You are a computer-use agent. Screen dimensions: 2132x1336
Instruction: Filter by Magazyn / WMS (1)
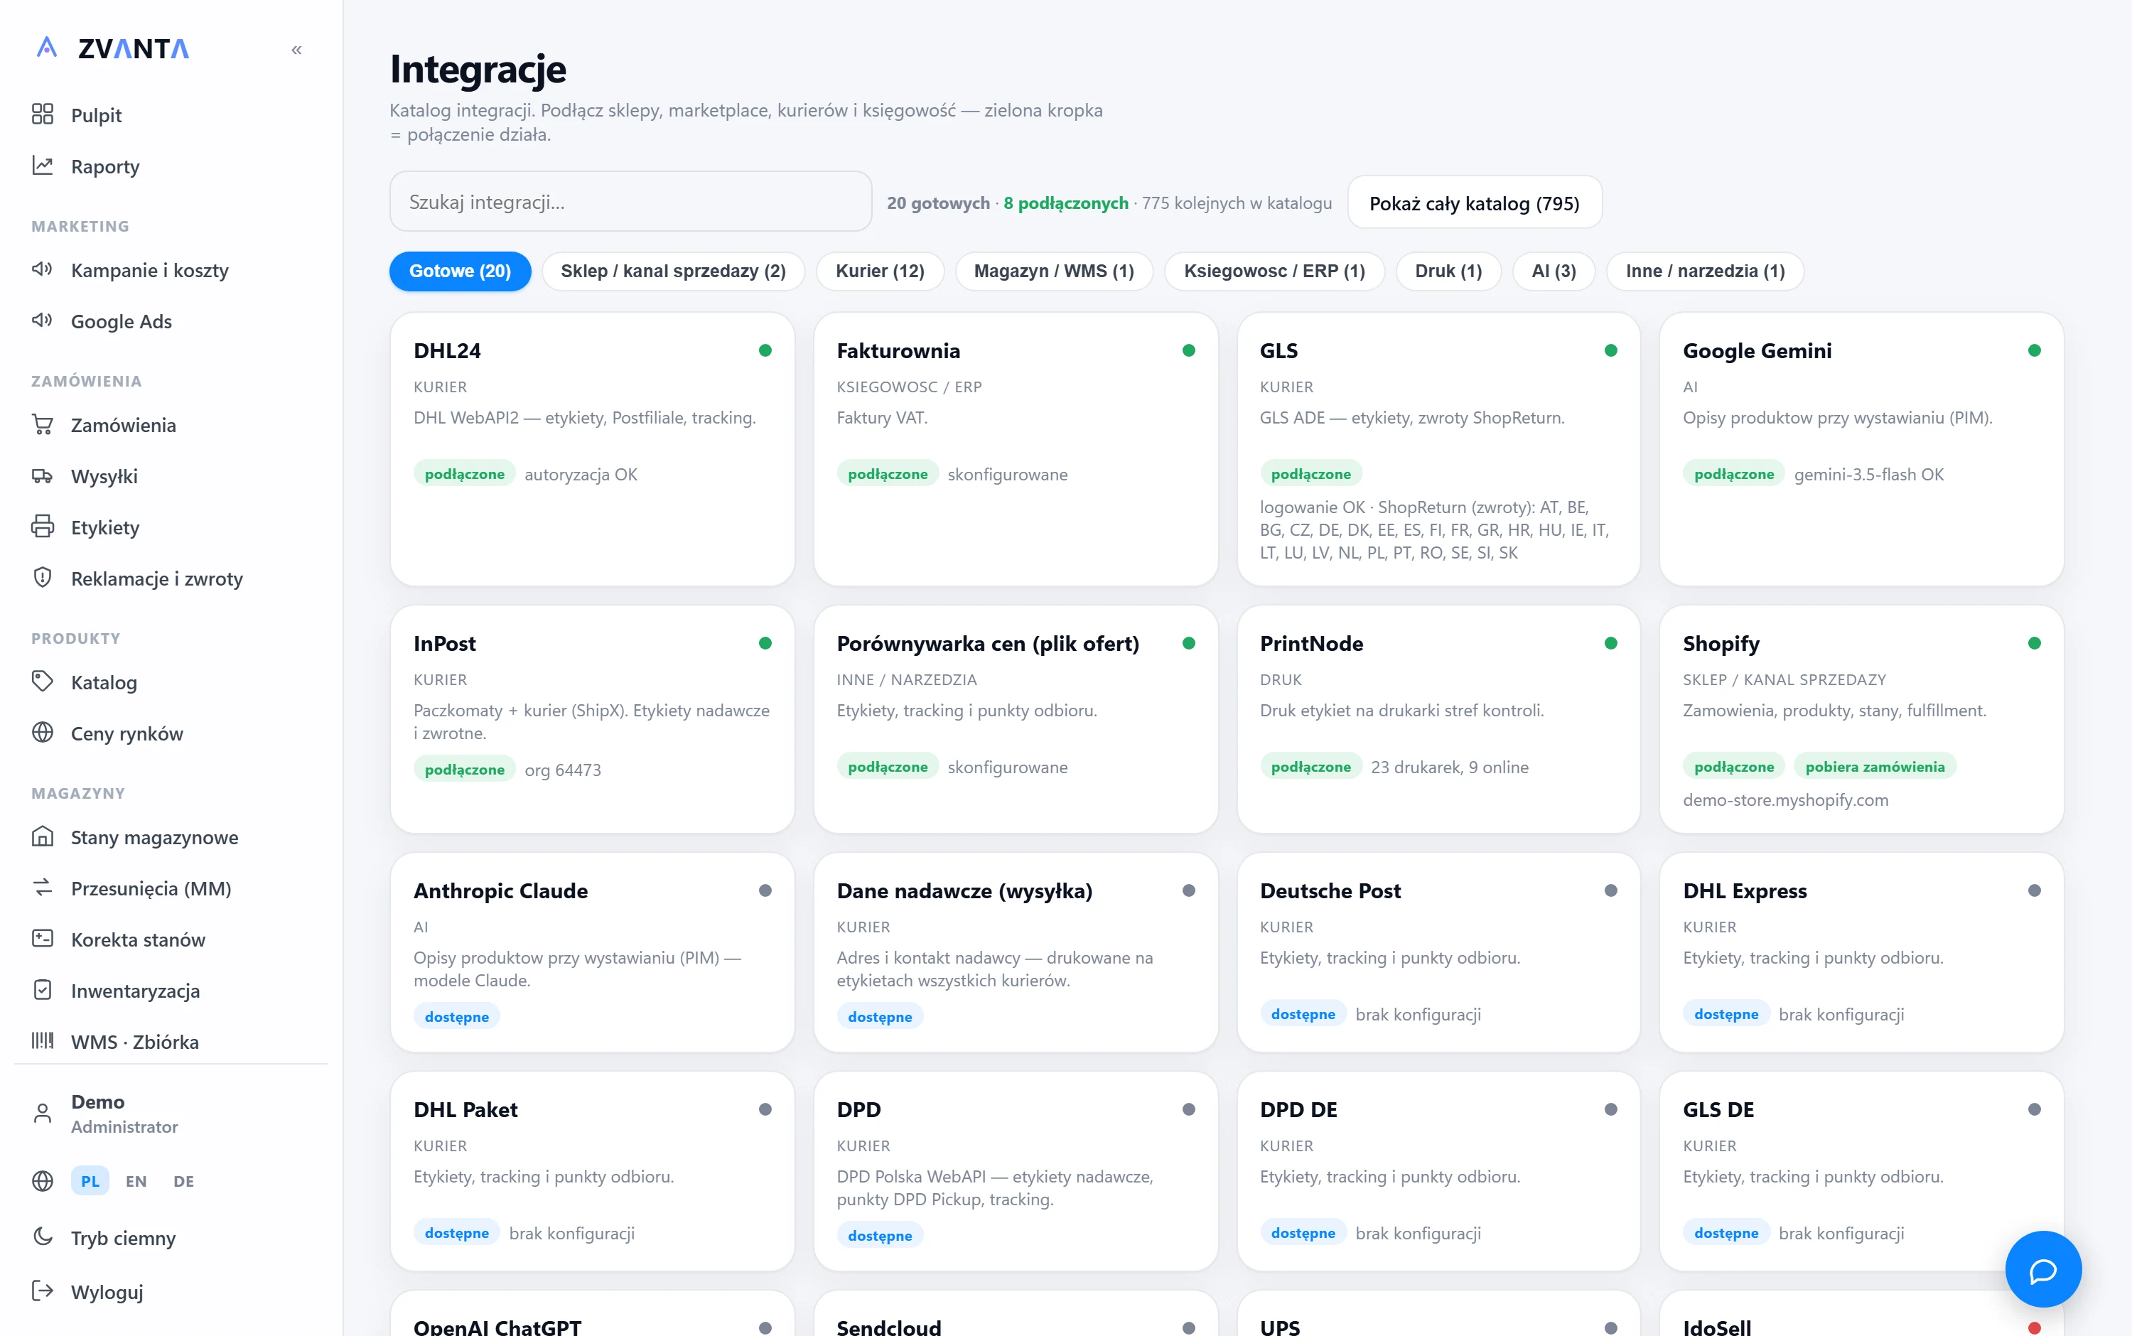(1054, 271)
